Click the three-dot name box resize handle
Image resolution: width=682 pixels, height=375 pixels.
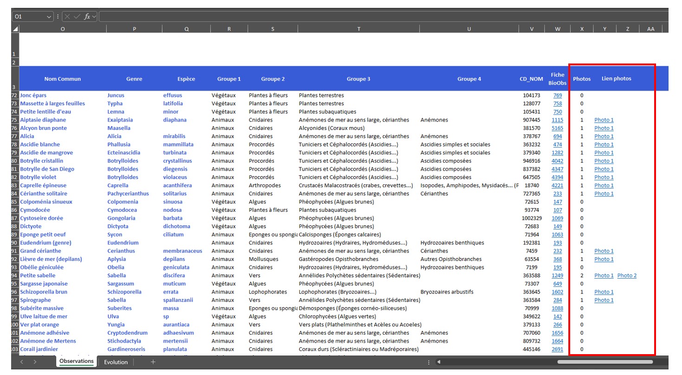click(x=58, y=17)
